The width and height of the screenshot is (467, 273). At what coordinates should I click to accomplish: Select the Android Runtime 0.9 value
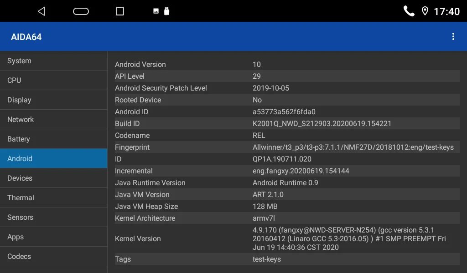[285, 183]
